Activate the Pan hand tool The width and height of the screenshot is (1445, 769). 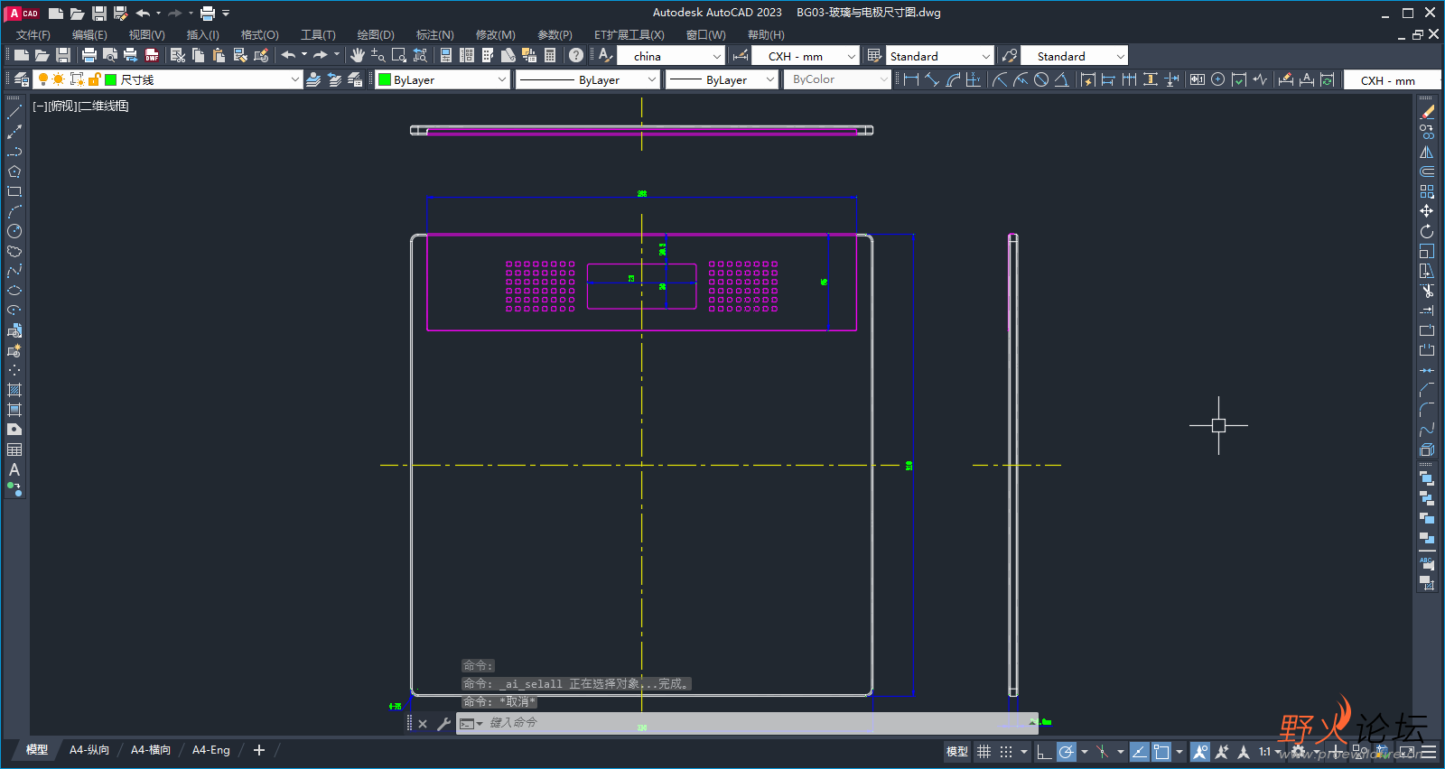tap(358, 56)
